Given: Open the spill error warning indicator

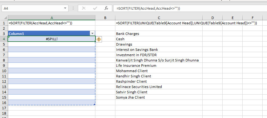Looking at the screenshot, I should pyautogui.click(x=99, y=39).
